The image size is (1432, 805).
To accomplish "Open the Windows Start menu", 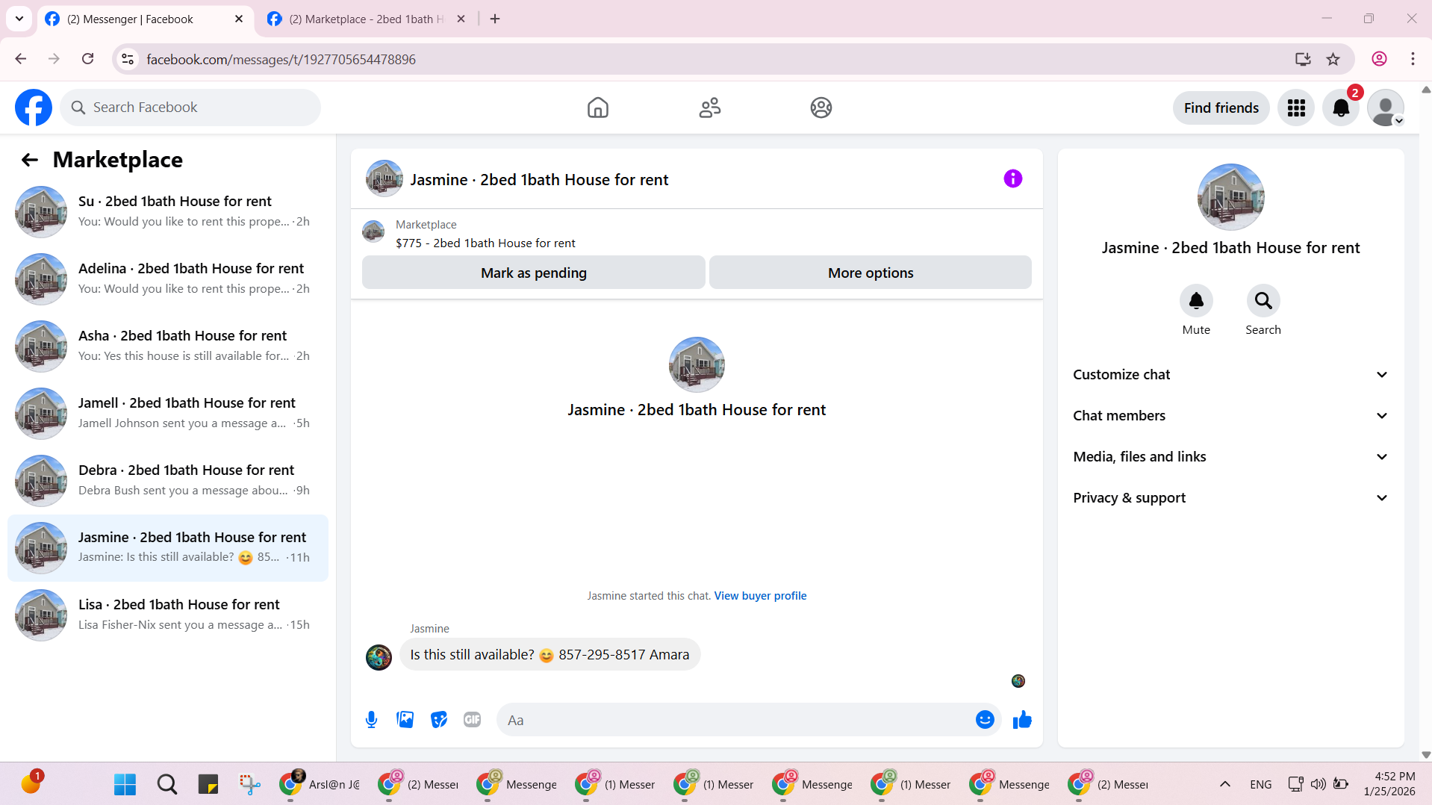I will 125,785.
